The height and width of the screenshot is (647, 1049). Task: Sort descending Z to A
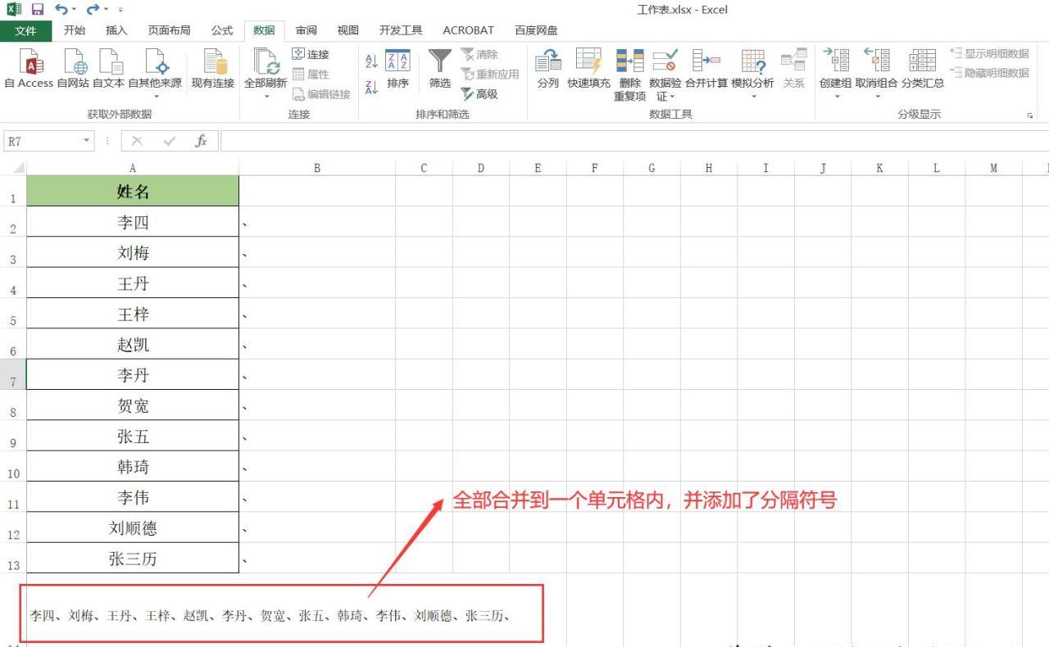coord(371,87)
